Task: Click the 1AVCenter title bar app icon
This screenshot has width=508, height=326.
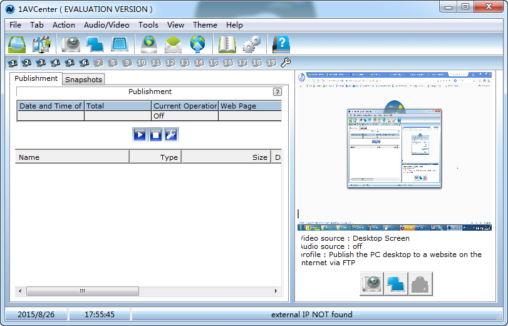Action: 10,9
